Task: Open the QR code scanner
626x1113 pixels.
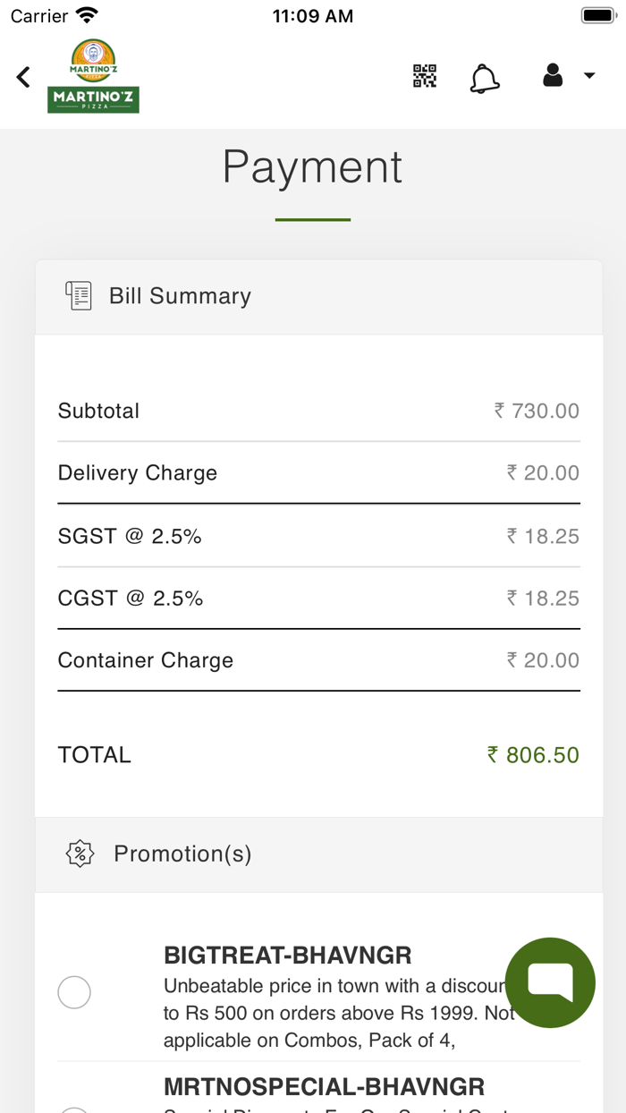Action: 425,76
